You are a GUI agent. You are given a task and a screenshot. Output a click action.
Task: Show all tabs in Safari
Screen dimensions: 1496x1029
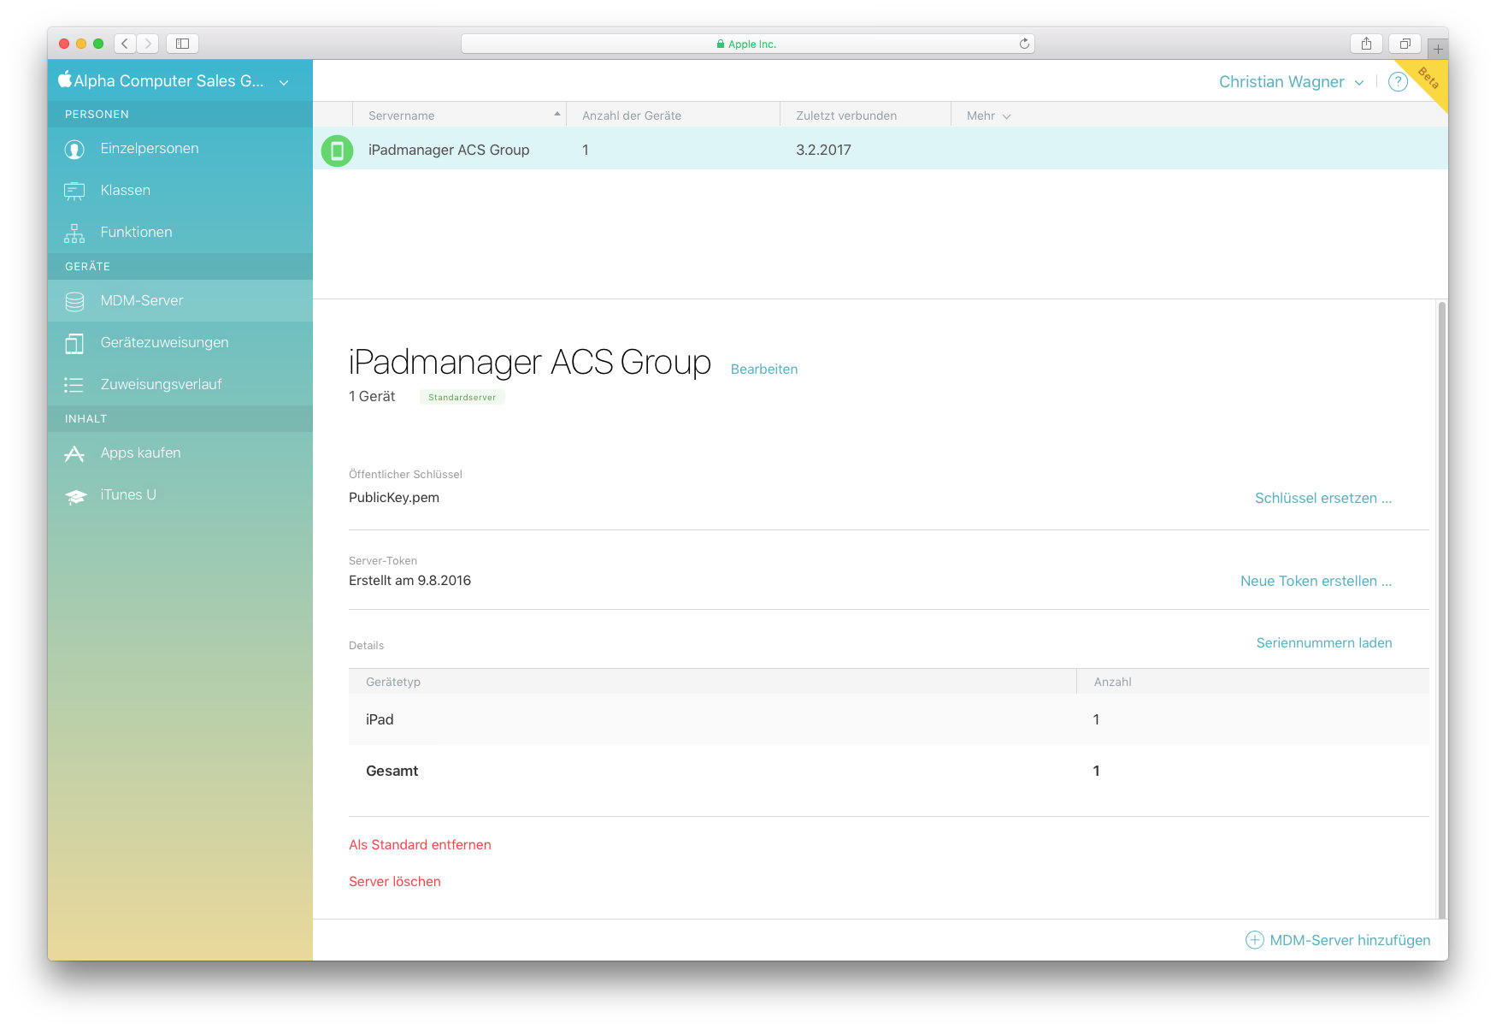pyautogui.click(x=1405, y=44)
